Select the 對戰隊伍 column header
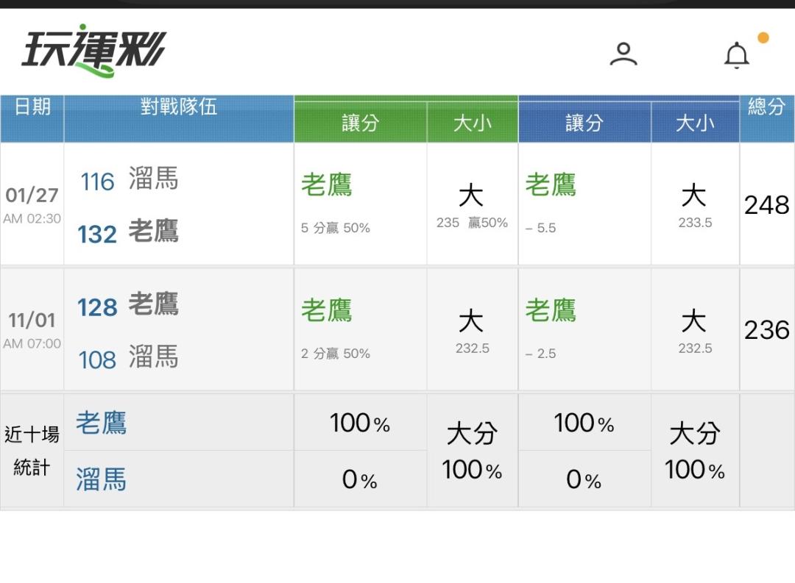Screen dimensions: 795x583 click(178, 107)
